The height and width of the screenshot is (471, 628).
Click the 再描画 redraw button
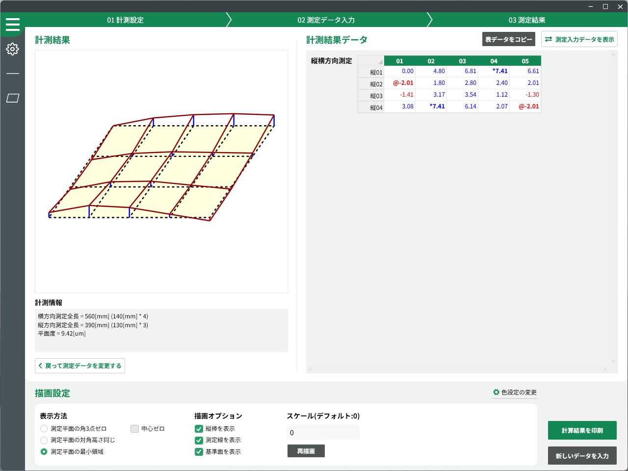pyautogui.click(x=306, y=451)
